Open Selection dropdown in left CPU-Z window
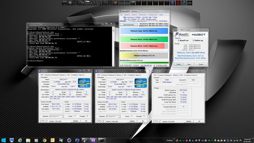Screen dimensions: 254x143 tap(56, 116)
